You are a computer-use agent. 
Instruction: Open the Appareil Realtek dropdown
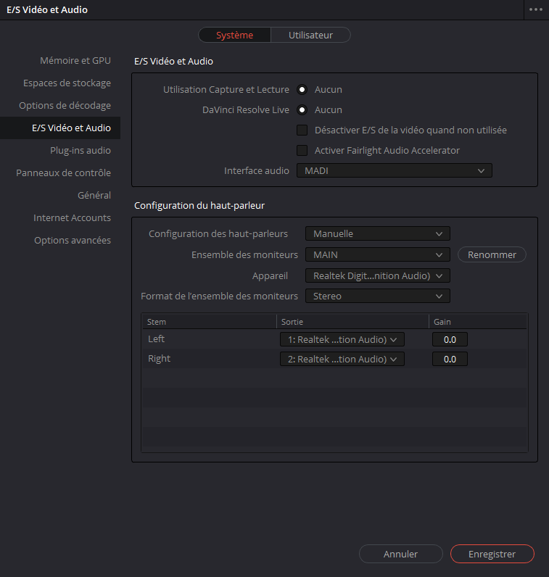click(378, 275)
